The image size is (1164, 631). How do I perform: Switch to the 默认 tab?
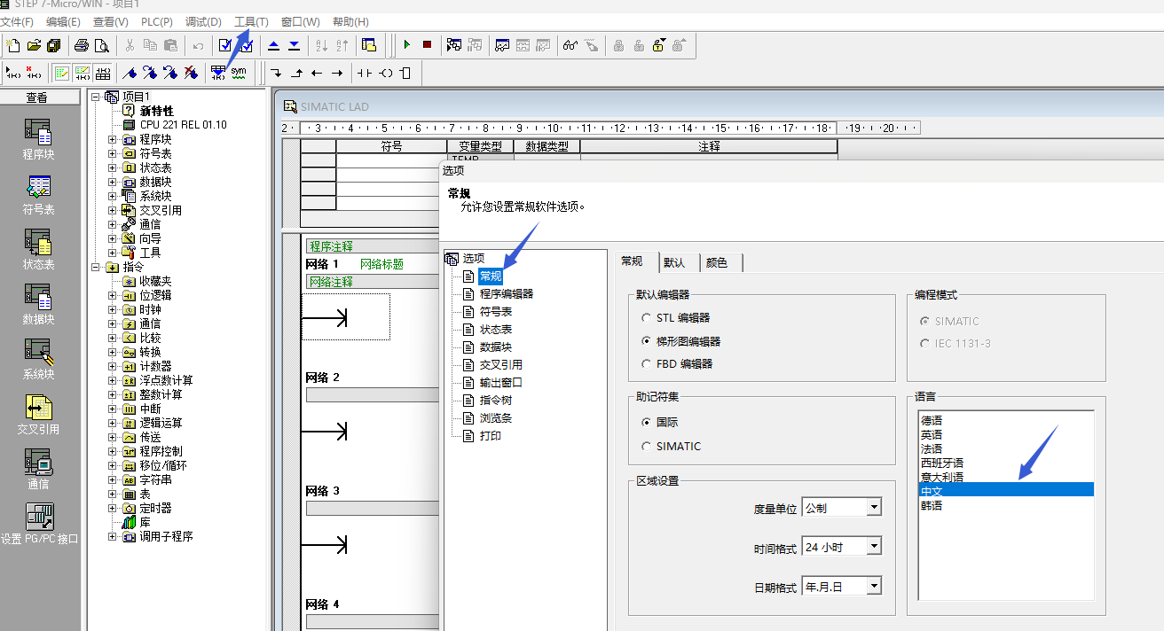tap(674, 262)
